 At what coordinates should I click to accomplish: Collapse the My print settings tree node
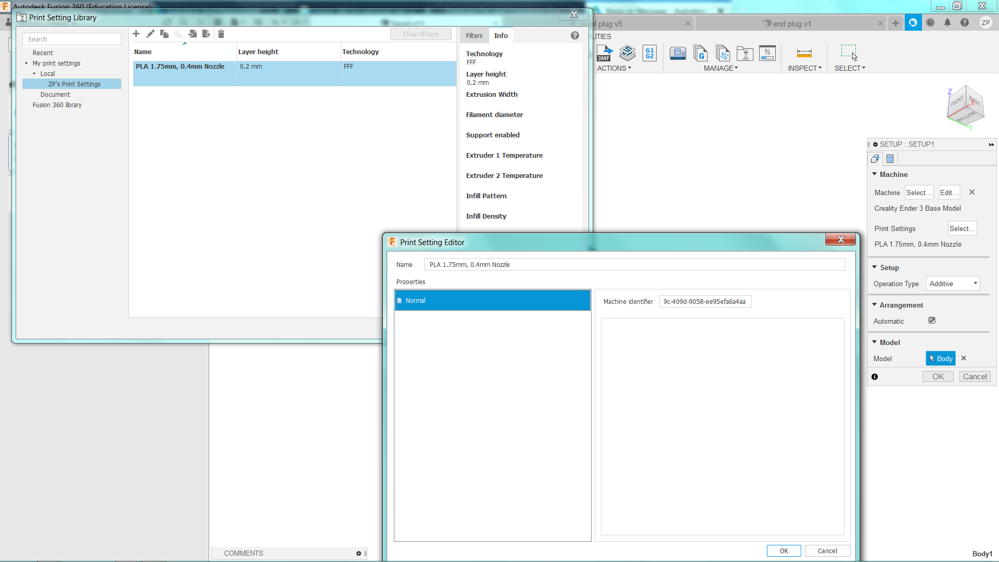(26, 63)
